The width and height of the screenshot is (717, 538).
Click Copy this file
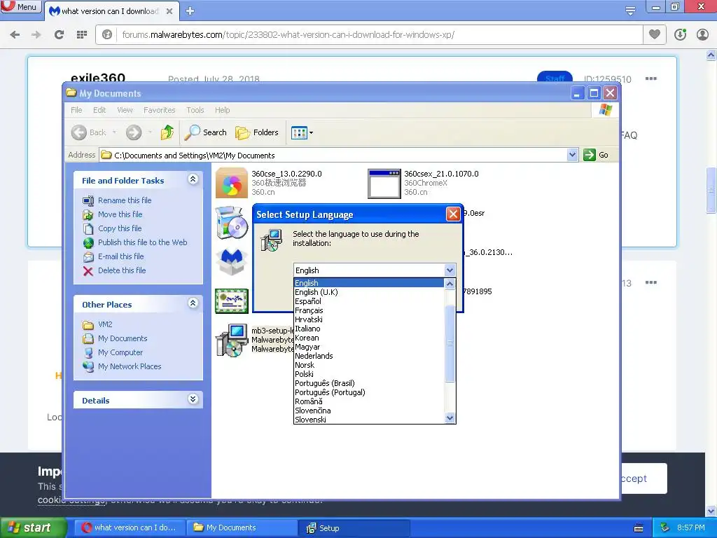120,228
